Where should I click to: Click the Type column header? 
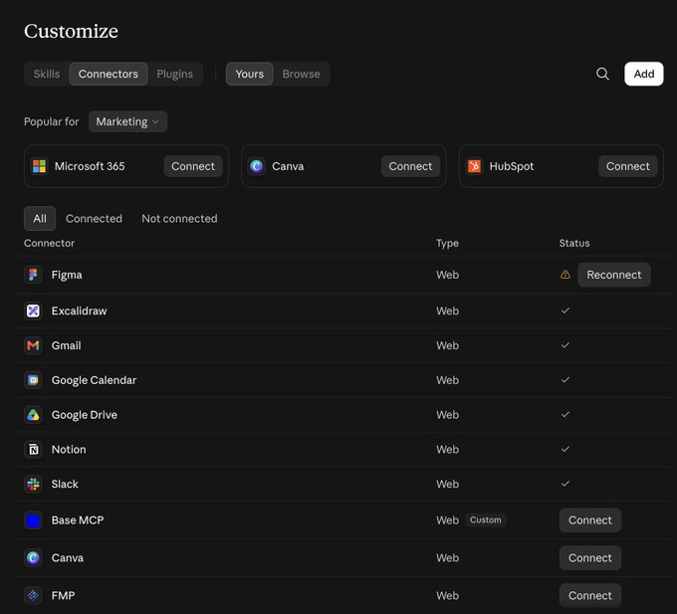[447, 243]
